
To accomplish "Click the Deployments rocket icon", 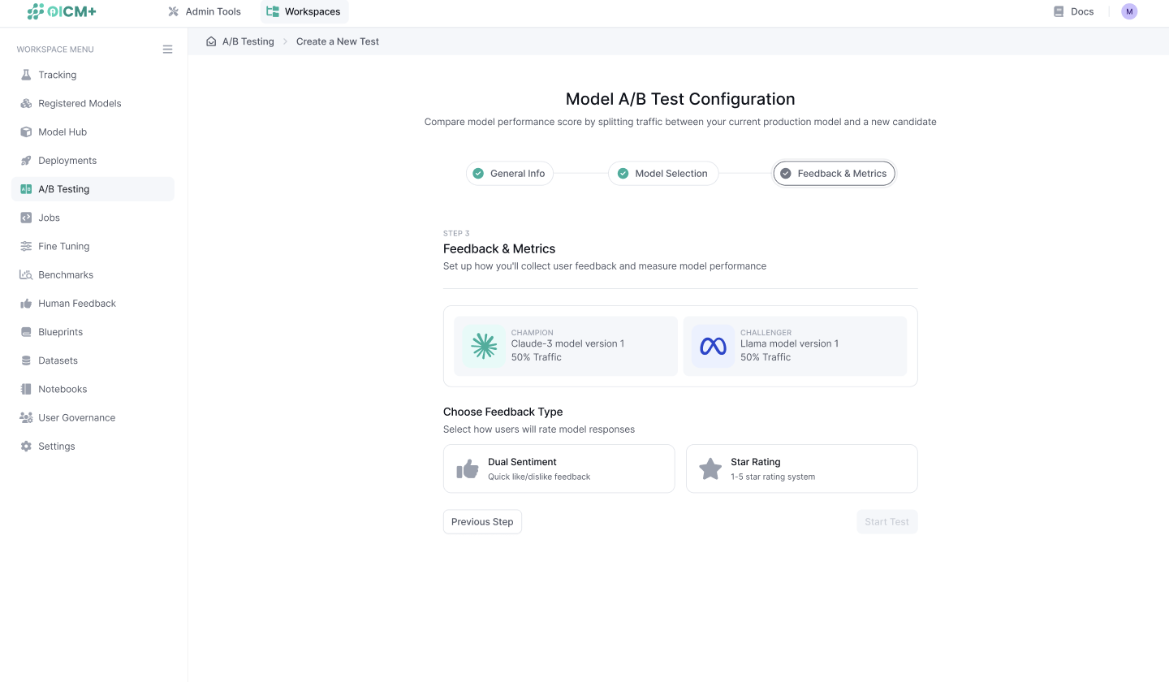I will point(25,160).
